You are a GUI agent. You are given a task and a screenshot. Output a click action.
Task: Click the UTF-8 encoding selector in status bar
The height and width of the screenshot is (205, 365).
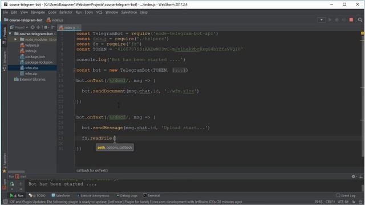[343, 202]
